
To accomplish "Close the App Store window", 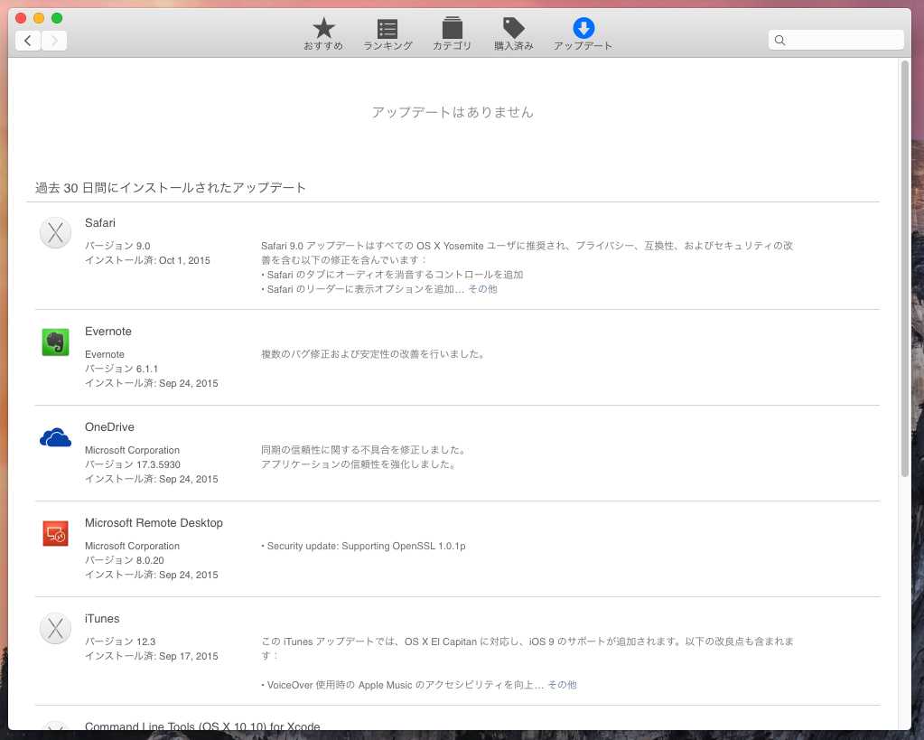I will tap(21, 18).
